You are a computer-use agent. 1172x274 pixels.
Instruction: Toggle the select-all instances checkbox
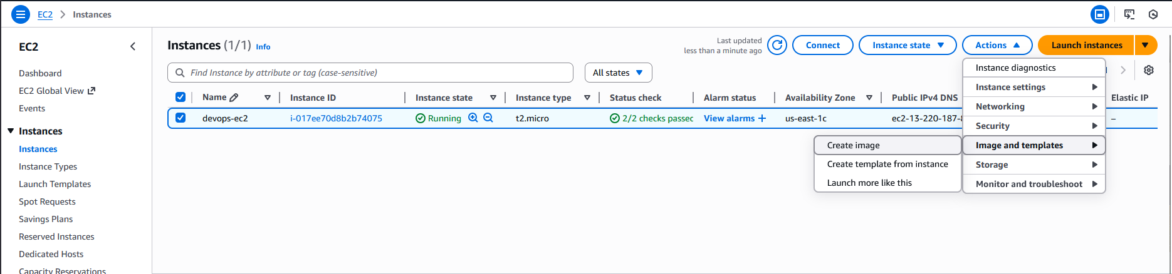pyautogui.click(x=181, y=97)
